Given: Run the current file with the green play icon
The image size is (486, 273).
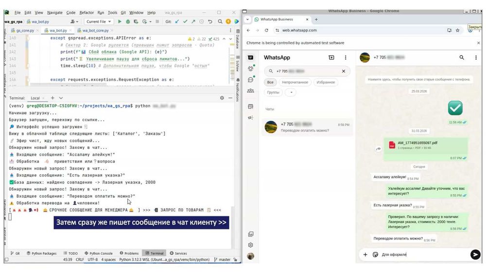Looking at the screenshot, I should coord(120,22).
